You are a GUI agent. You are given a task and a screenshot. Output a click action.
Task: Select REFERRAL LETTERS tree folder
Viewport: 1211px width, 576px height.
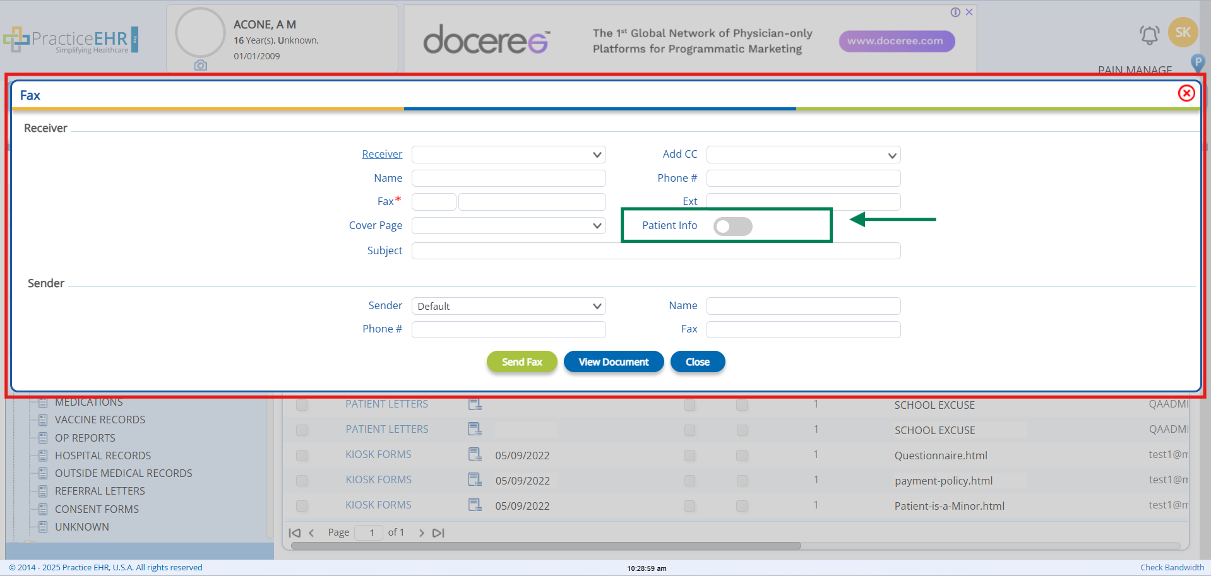point(100,491)
